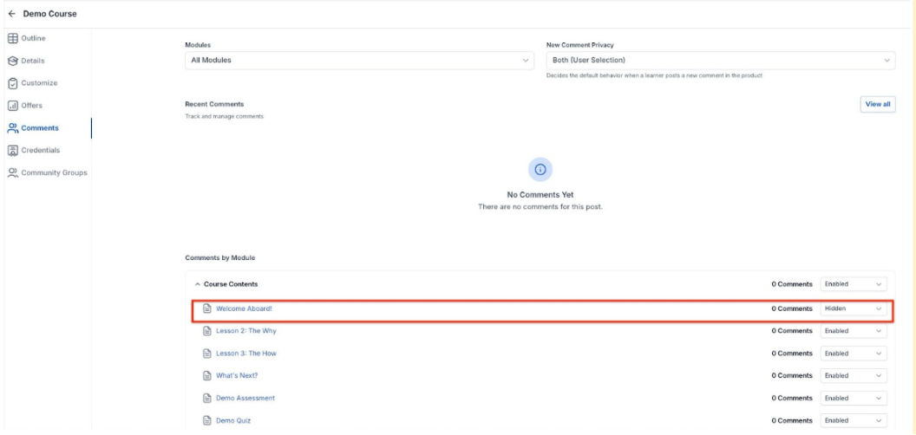This screenshot has height=435, width=916.
Task: Click the Outline grid icon in sidebar
Action: click(12, 38)
